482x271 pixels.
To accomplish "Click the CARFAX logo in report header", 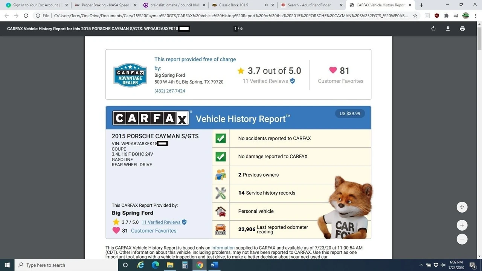I will click(151, 118).
